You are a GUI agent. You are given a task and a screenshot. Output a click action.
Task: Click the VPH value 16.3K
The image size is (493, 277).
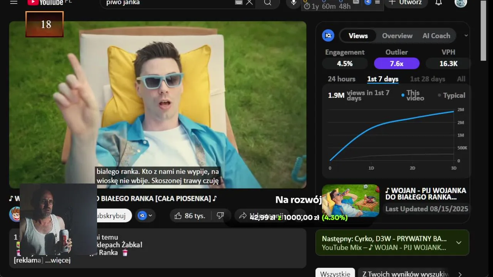(x=448, y=63)
